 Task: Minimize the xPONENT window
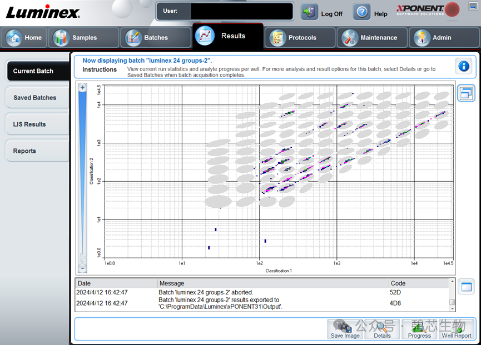point(473,6)
